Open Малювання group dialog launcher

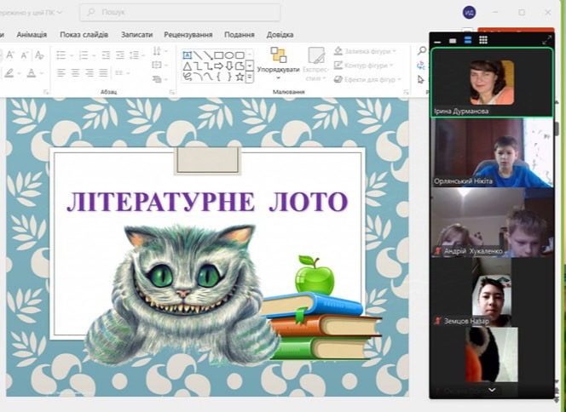coord(406,92)
